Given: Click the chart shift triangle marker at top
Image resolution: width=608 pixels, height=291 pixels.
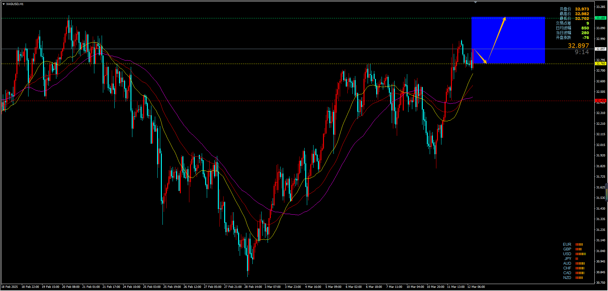Looking at the screenshot, I should pyautogui.click(x=475, y=2).
